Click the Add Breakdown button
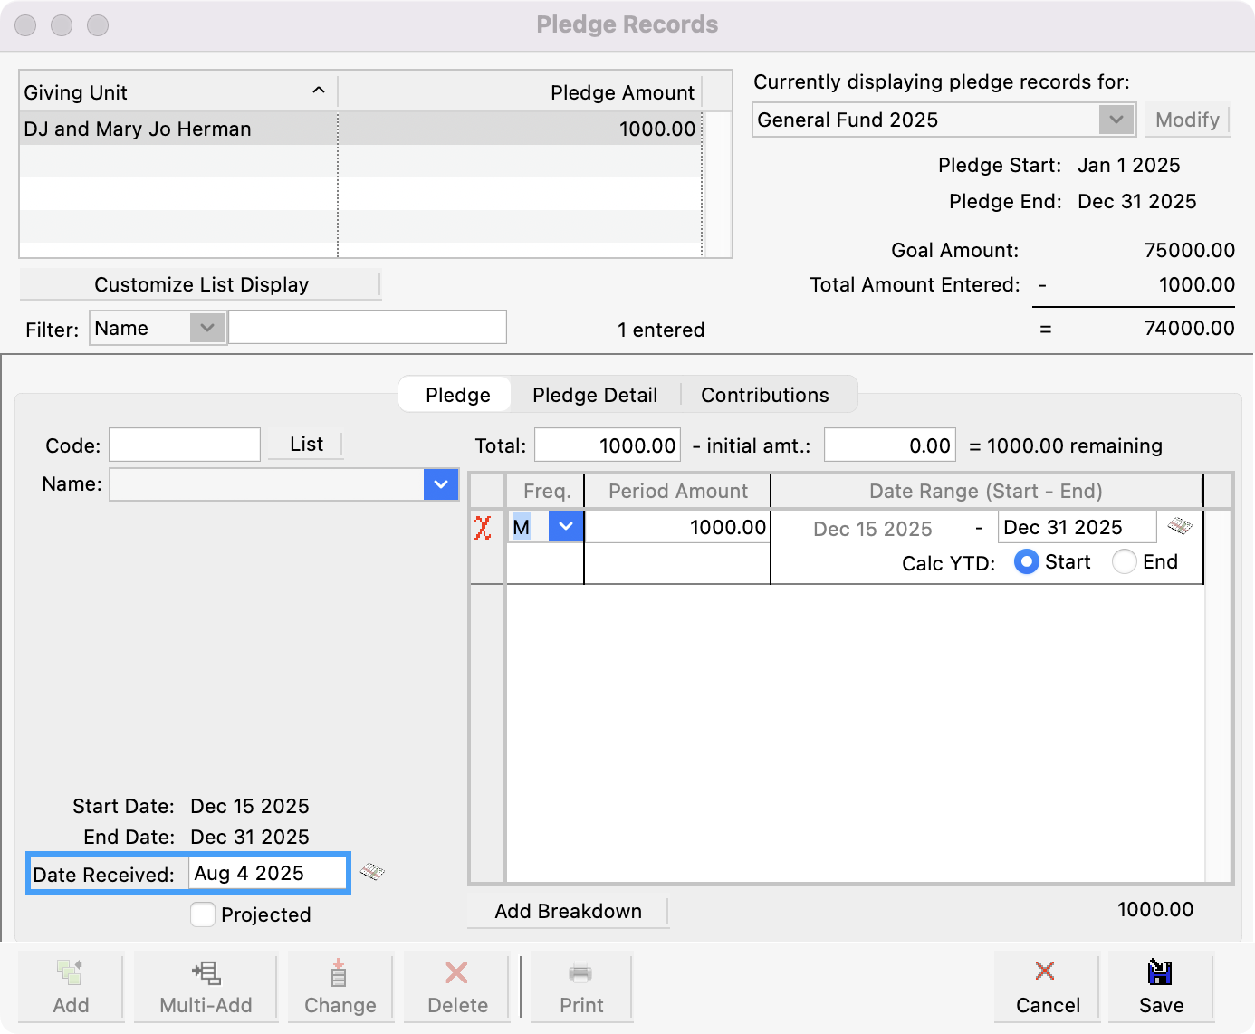 pos(568,911)
